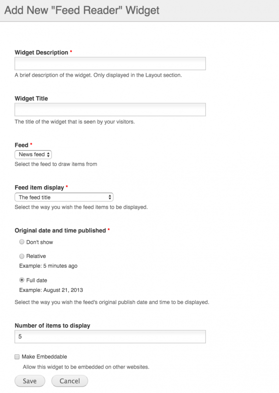
Task: Select the Don't show radio button
Action: pyautogui.click(x=22, y=242)
